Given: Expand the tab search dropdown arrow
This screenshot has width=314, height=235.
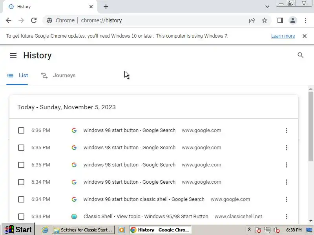Looking at the screenshot, I should (267, 7).
